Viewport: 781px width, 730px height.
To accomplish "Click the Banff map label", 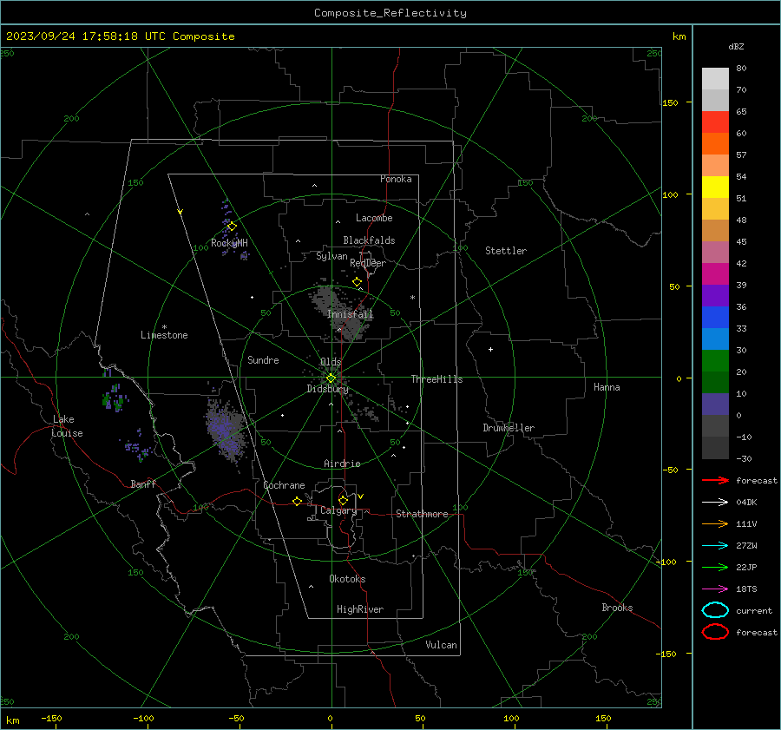I will 143,483.
